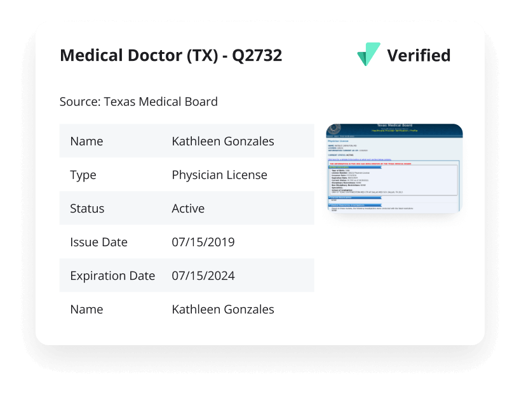
Task: Click Kathleen Gonzales in the top row
Action: point(223,141)
